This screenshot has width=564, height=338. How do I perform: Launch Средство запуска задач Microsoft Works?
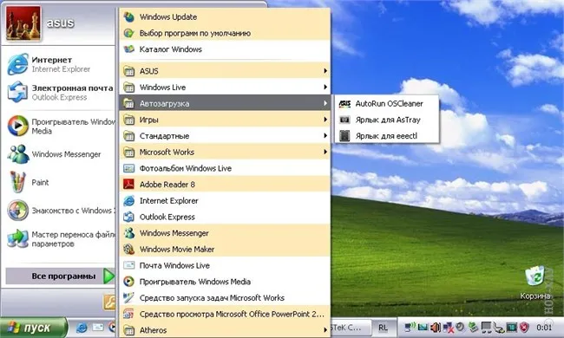pyautogui.click(x=225, y=298)
